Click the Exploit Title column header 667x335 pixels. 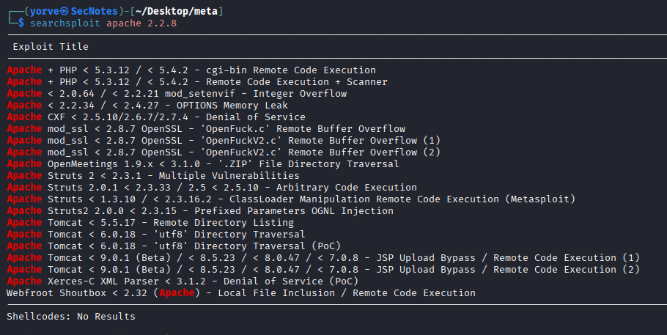[x=51, y=47]
